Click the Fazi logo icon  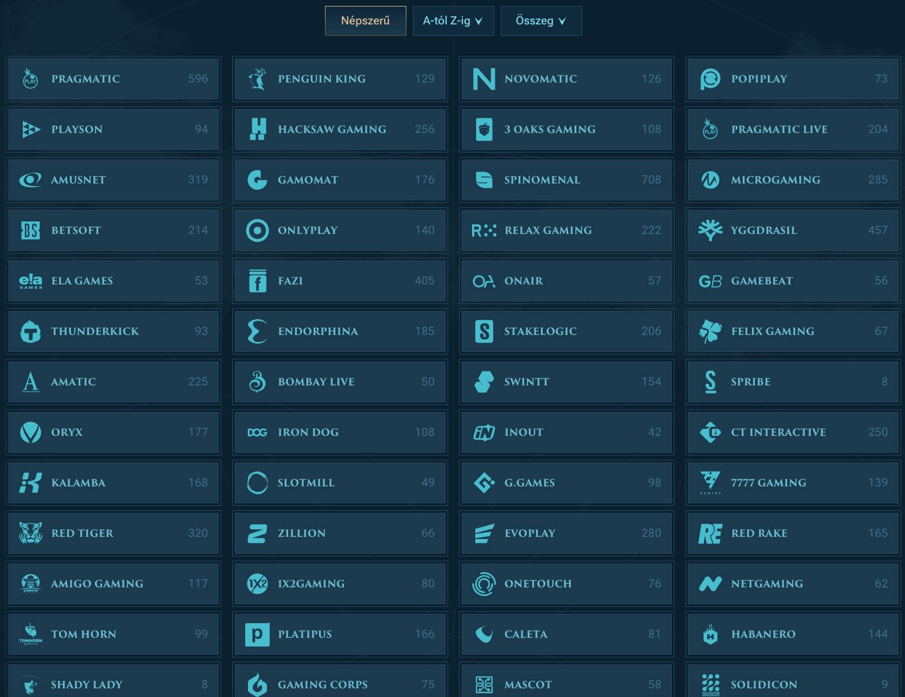click(x=257, y=281)
